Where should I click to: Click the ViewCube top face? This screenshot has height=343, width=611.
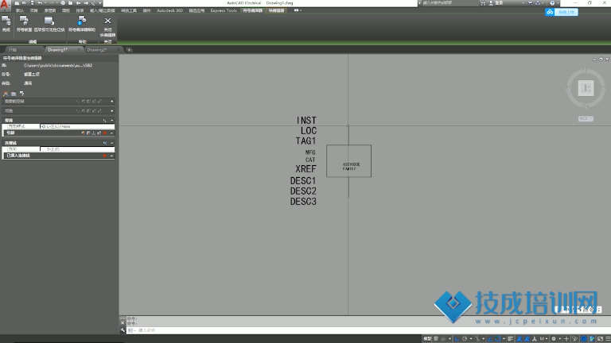586,88
